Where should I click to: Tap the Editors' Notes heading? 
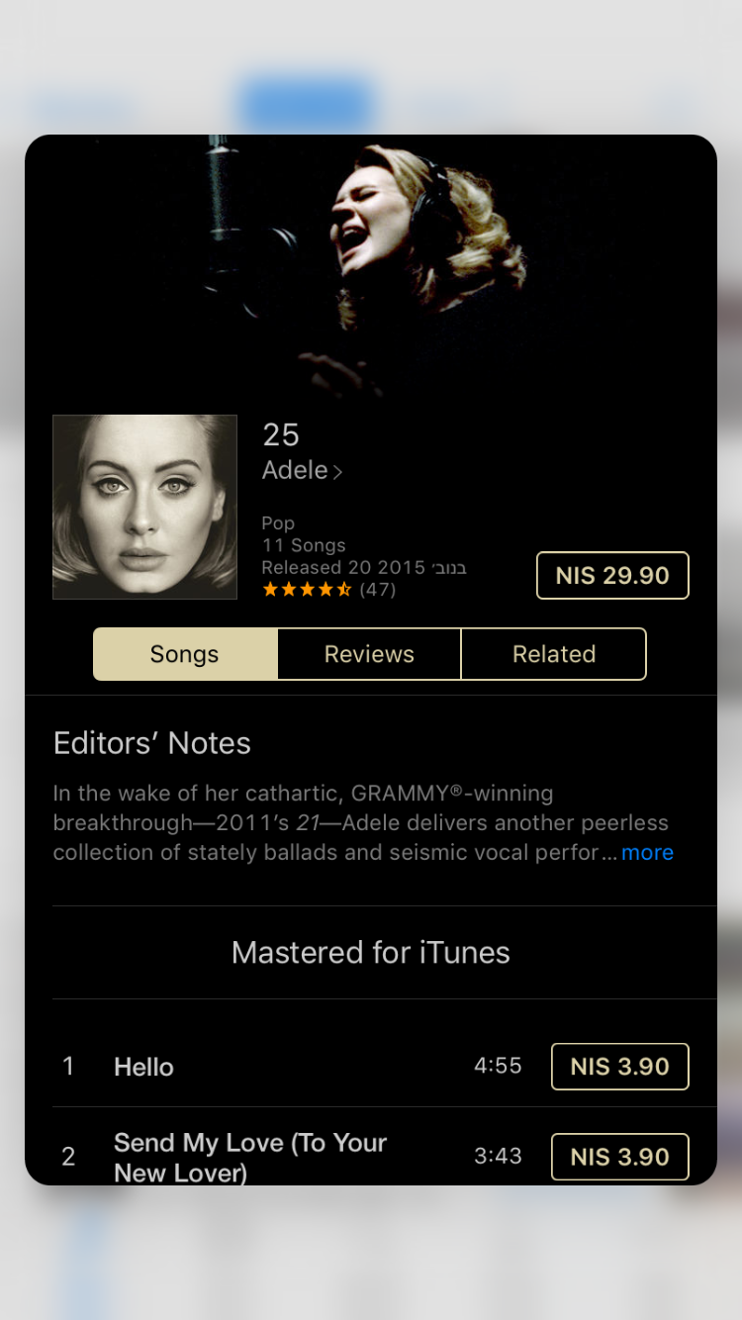(152, 743)
